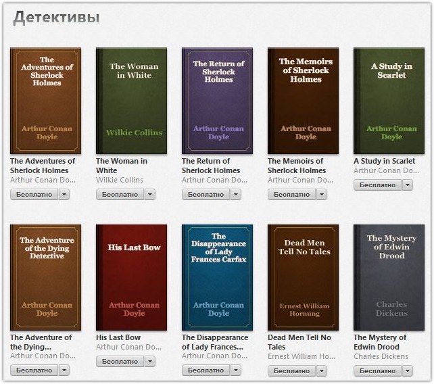
Task: Click author name under A Study in Scarlet
Action: (x=386, y=170)
